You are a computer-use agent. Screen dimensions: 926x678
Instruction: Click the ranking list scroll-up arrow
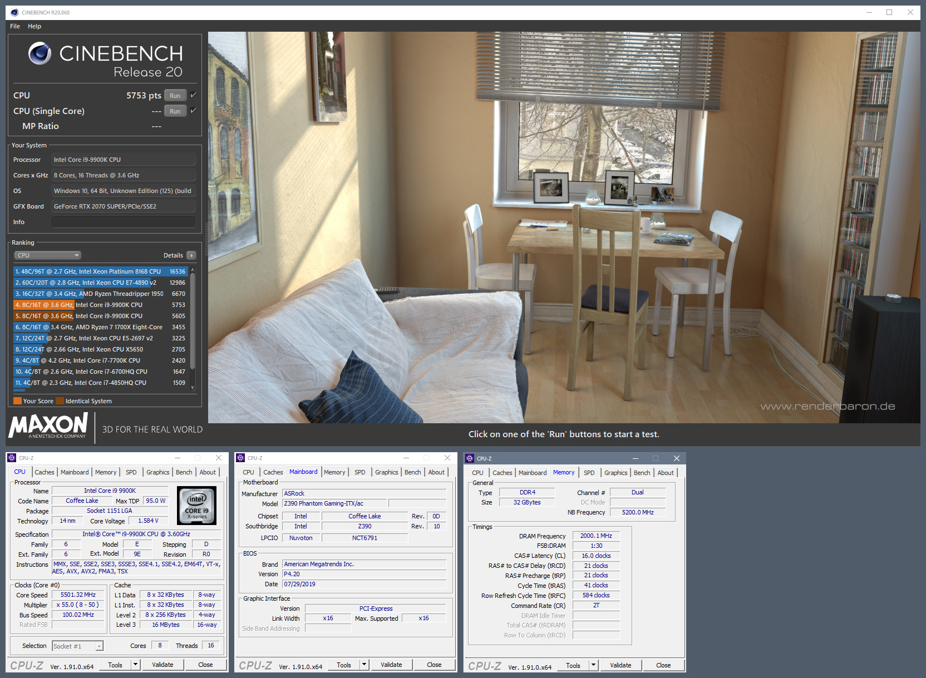193,270
